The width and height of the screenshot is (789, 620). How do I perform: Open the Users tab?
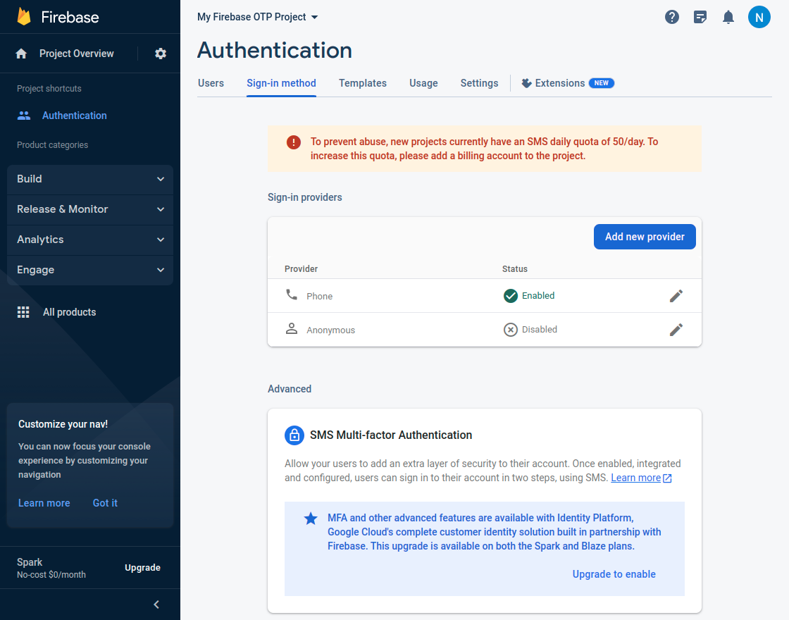click(x=211, y=83)
